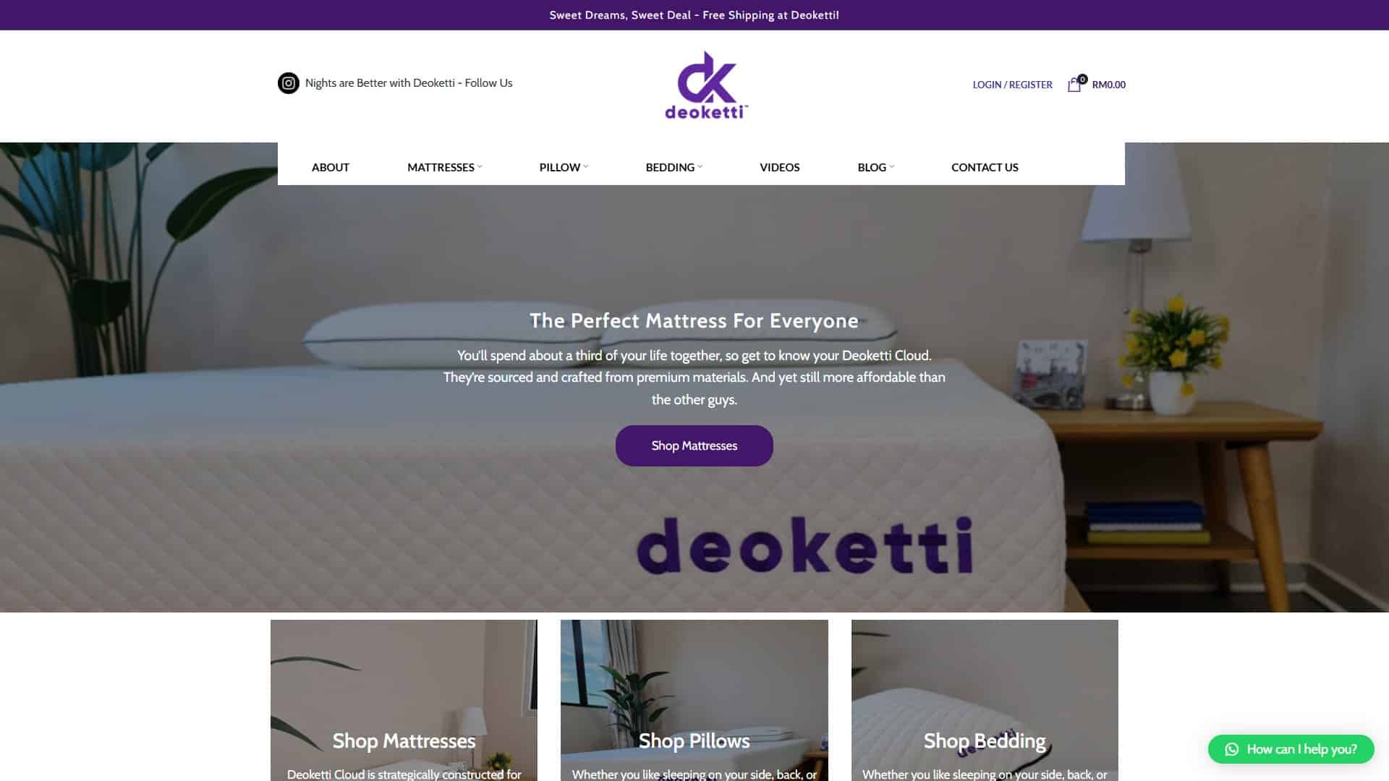
Task: Click the purple Shop Mattresses button
Action: (694, 445)
